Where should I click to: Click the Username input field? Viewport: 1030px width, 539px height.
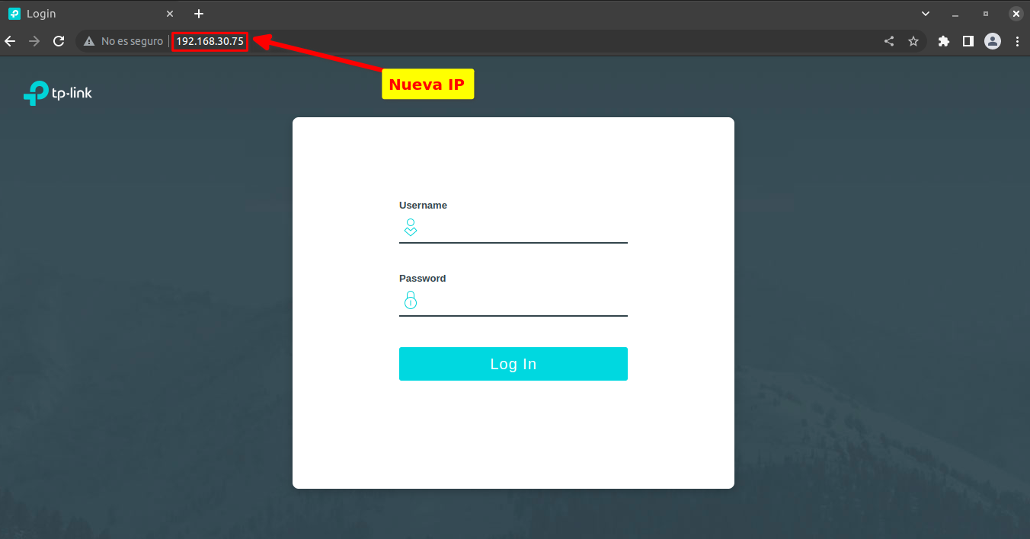[x=513, y=228]
